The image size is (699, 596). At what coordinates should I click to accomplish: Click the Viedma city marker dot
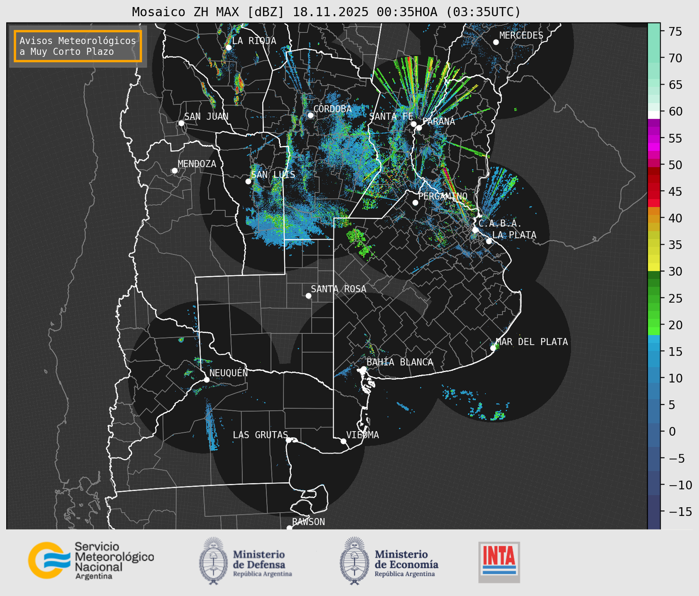343,441
